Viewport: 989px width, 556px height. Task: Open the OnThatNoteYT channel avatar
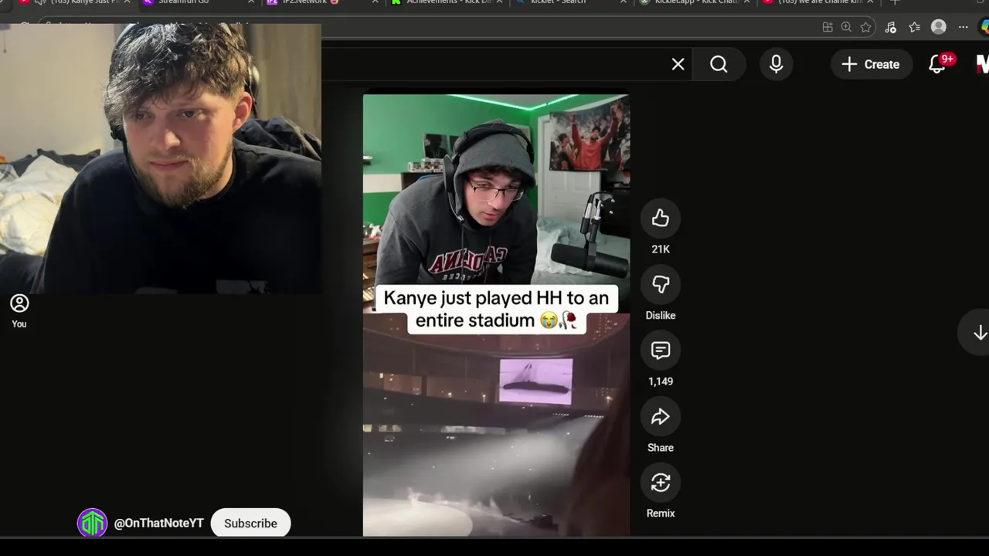(92, 523)
